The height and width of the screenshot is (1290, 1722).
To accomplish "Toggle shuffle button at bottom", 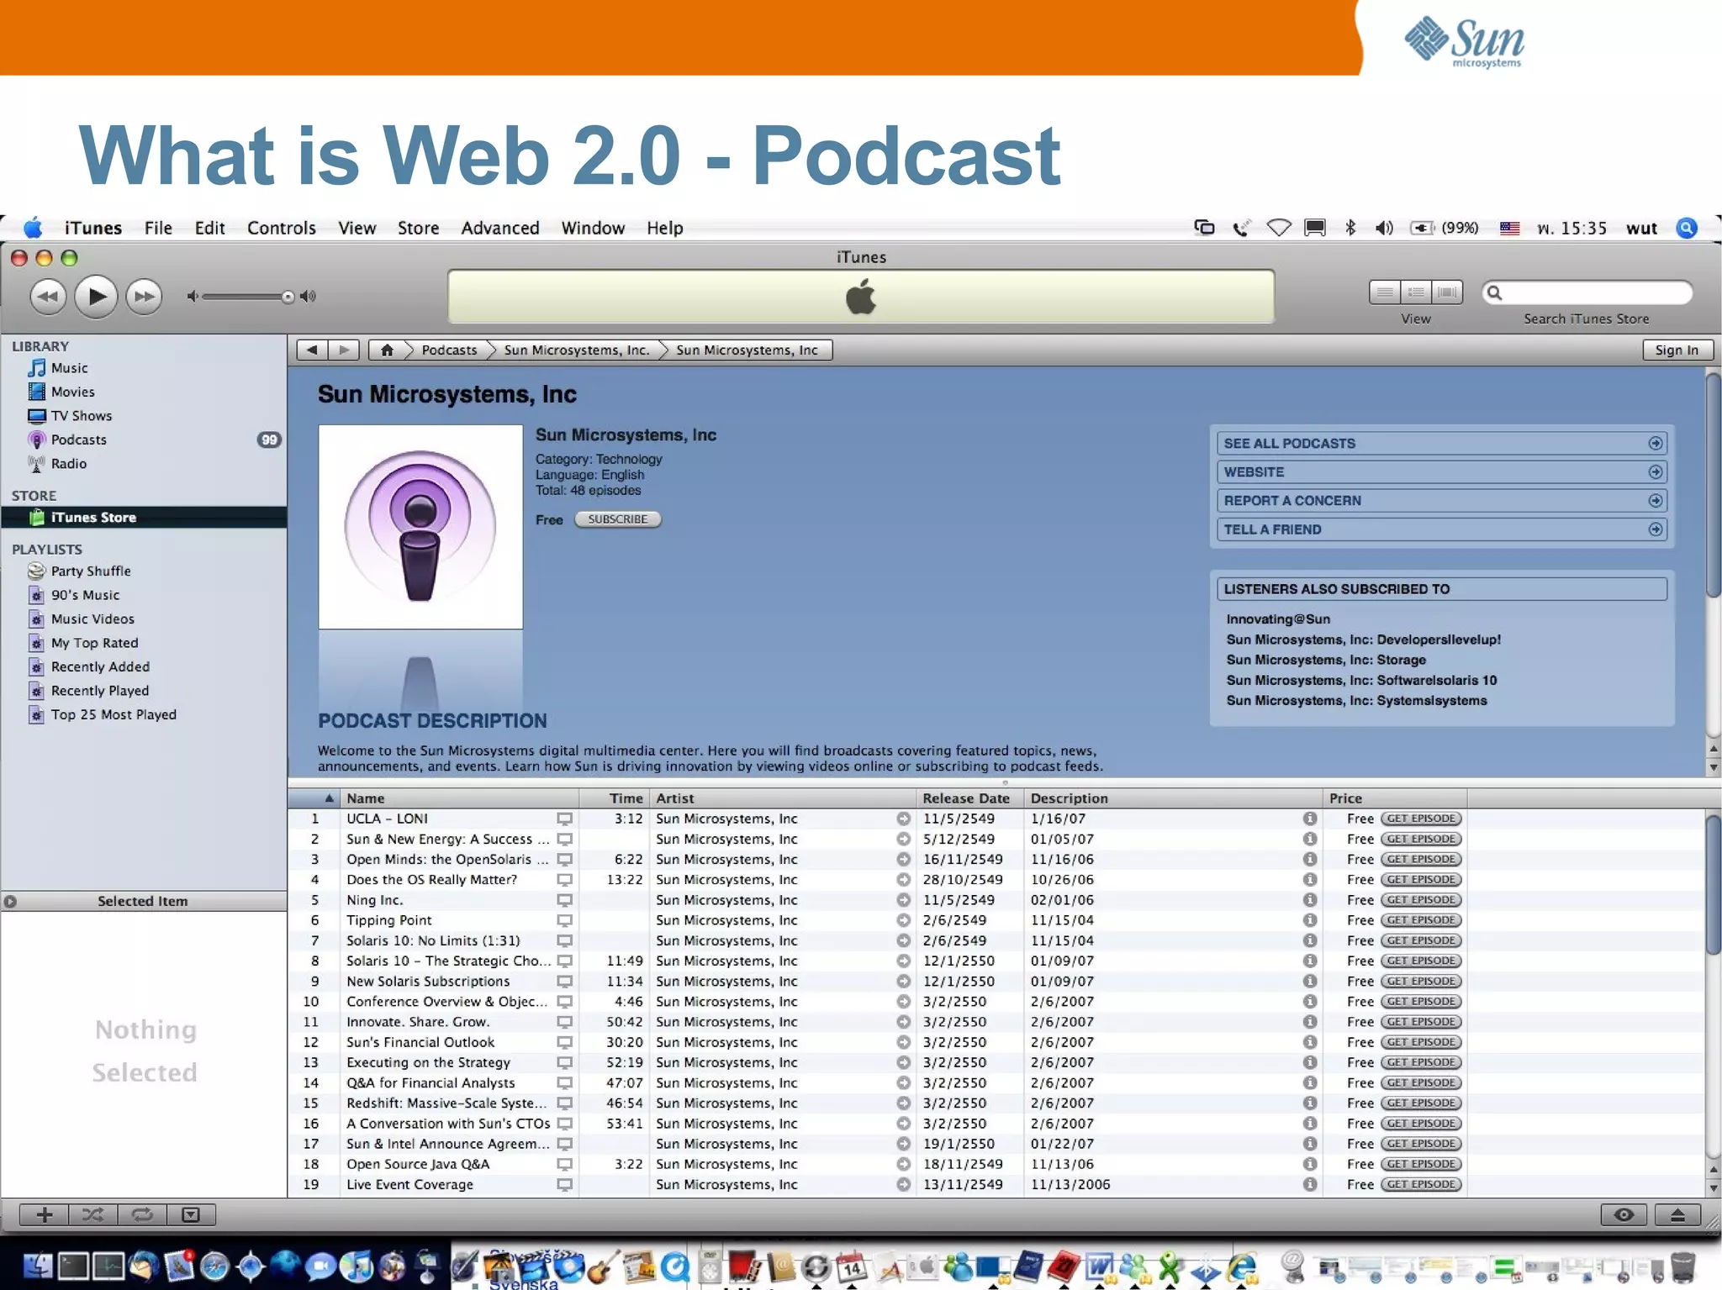I will tap(93, 1214).
